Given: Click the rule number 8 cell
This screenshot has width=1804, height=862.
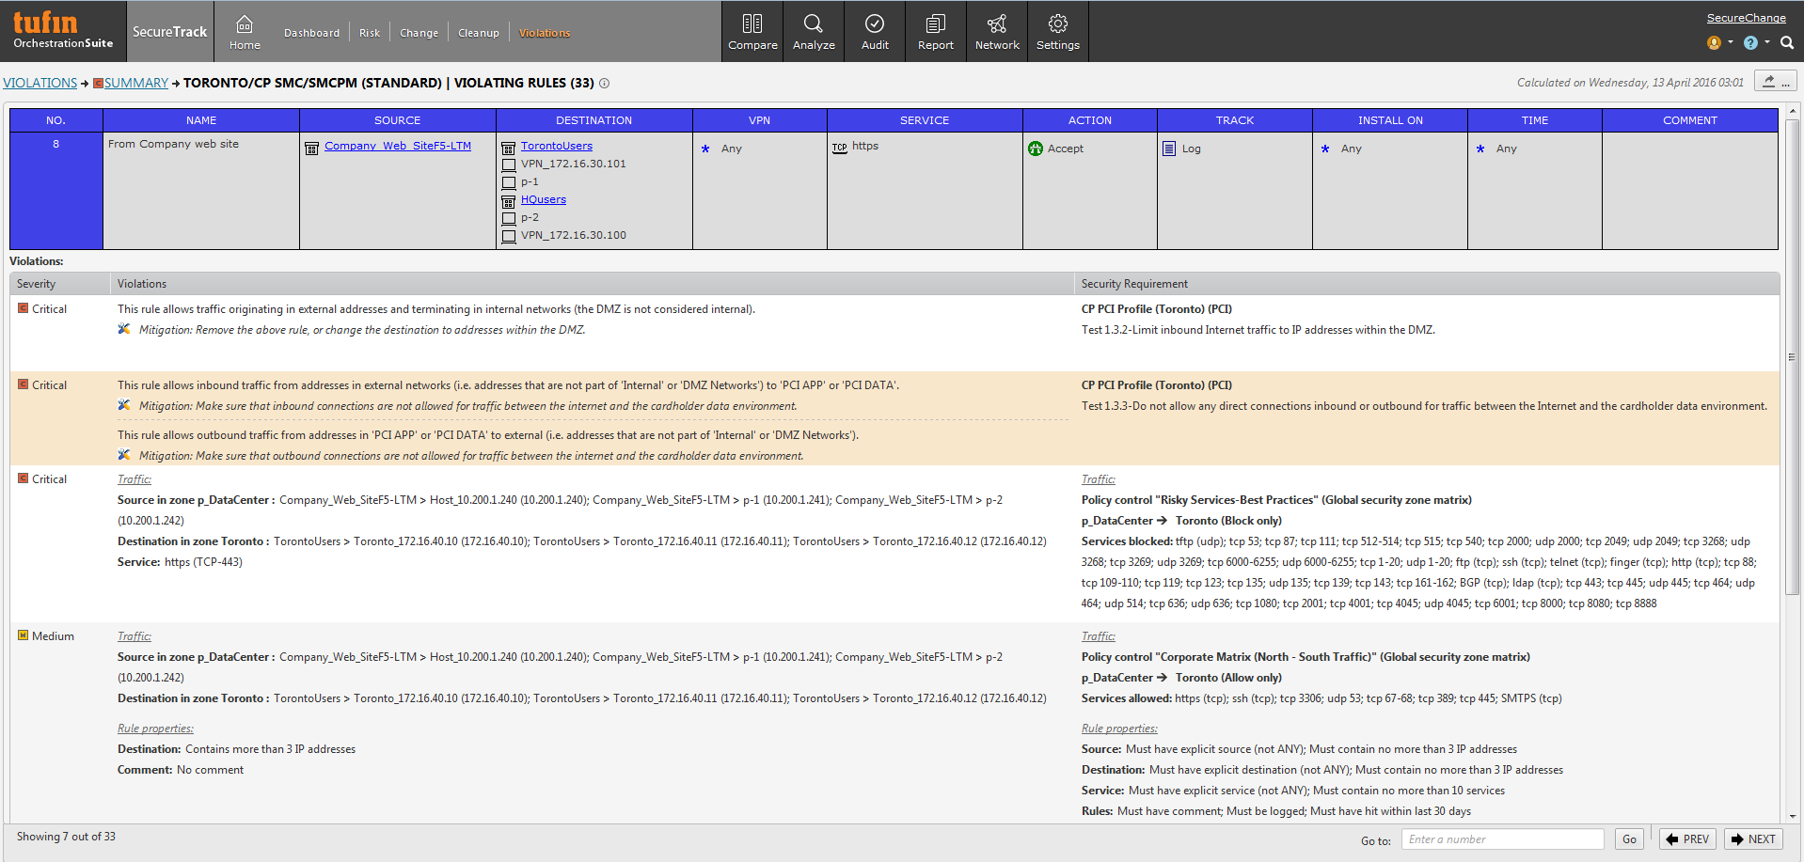Looking at the screenshot, I should coord(55,191).
